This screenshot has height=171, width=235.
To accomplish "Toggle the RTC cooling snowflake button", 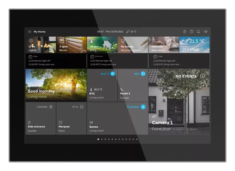I will (113, 74).
